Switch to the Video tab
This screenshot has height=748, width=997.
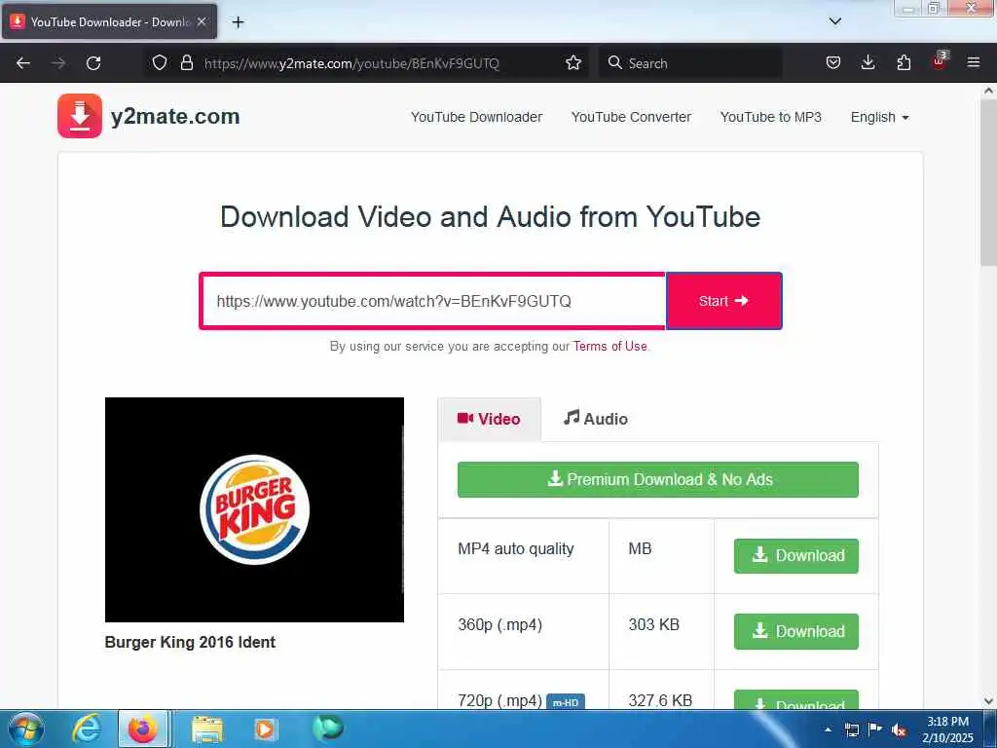(489, 419)
